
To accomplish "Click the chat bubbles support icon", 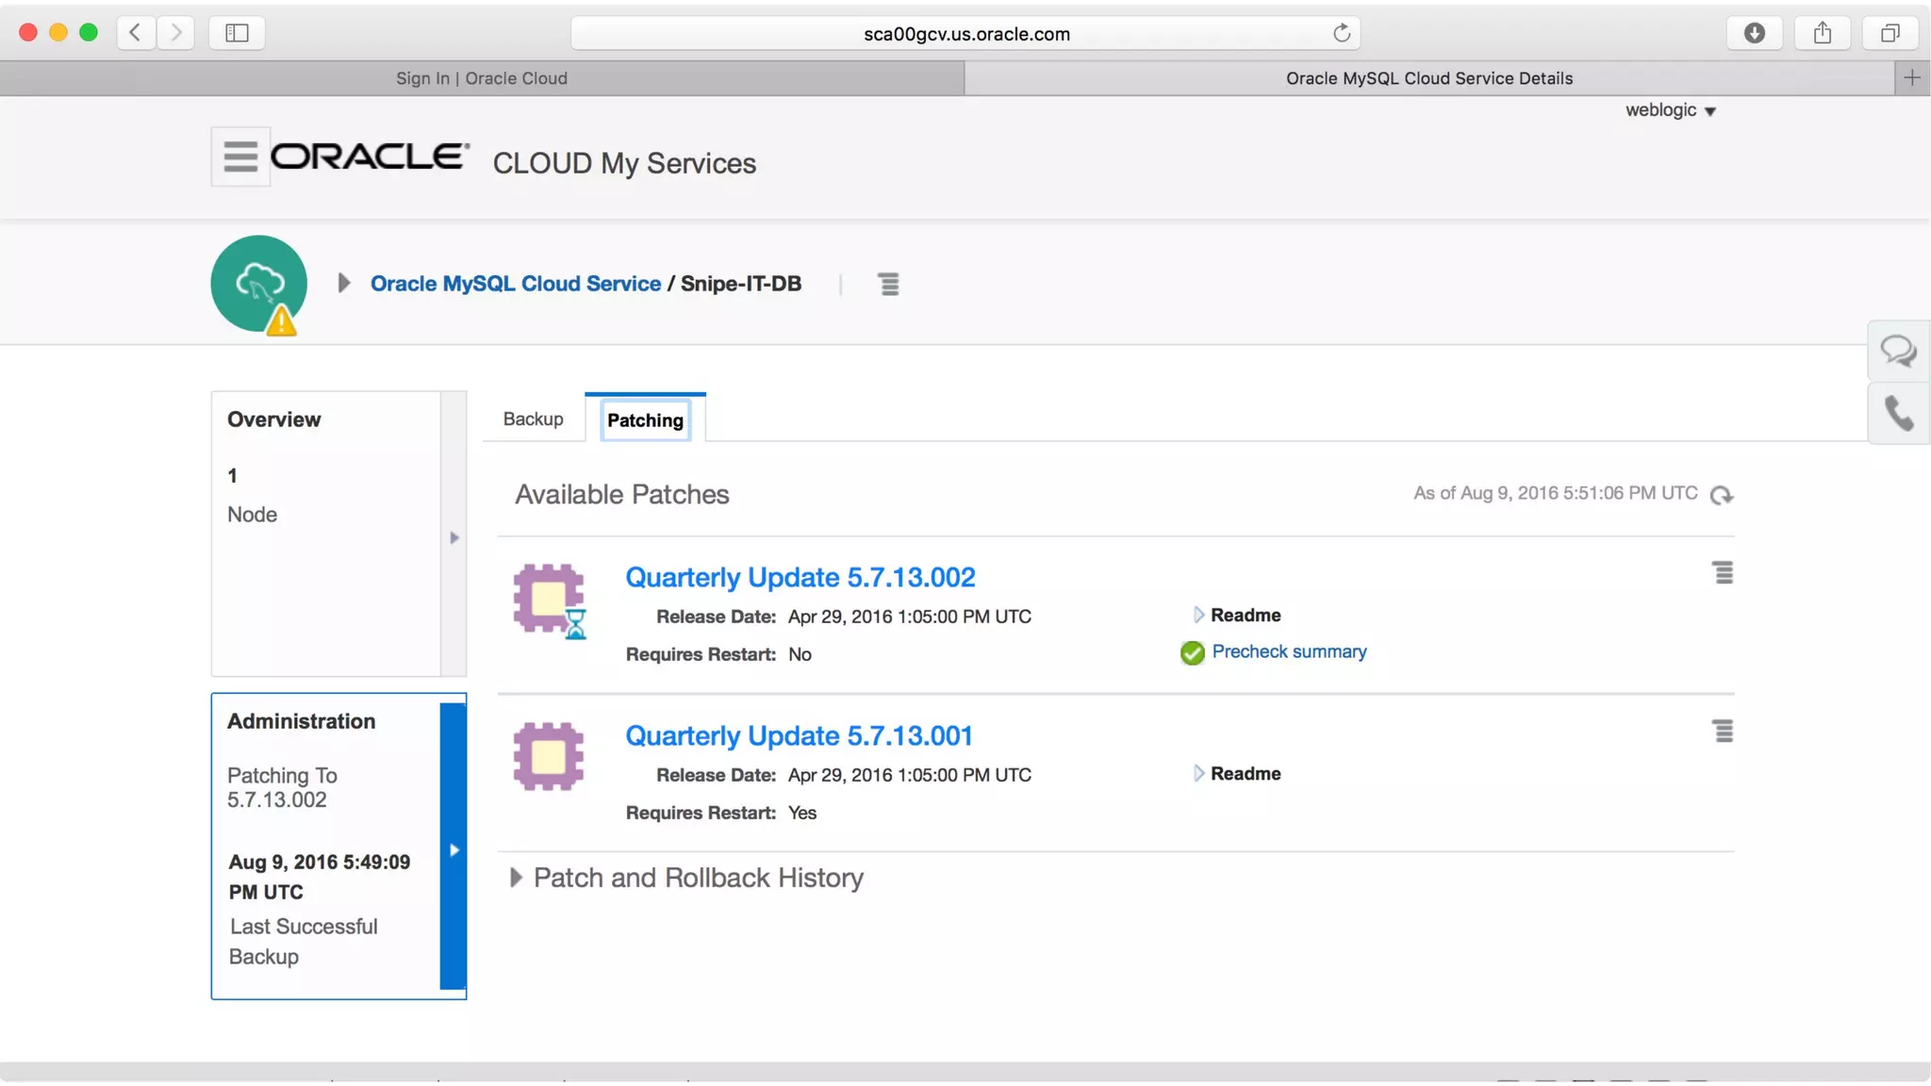I will click(x=1898, y=352).
